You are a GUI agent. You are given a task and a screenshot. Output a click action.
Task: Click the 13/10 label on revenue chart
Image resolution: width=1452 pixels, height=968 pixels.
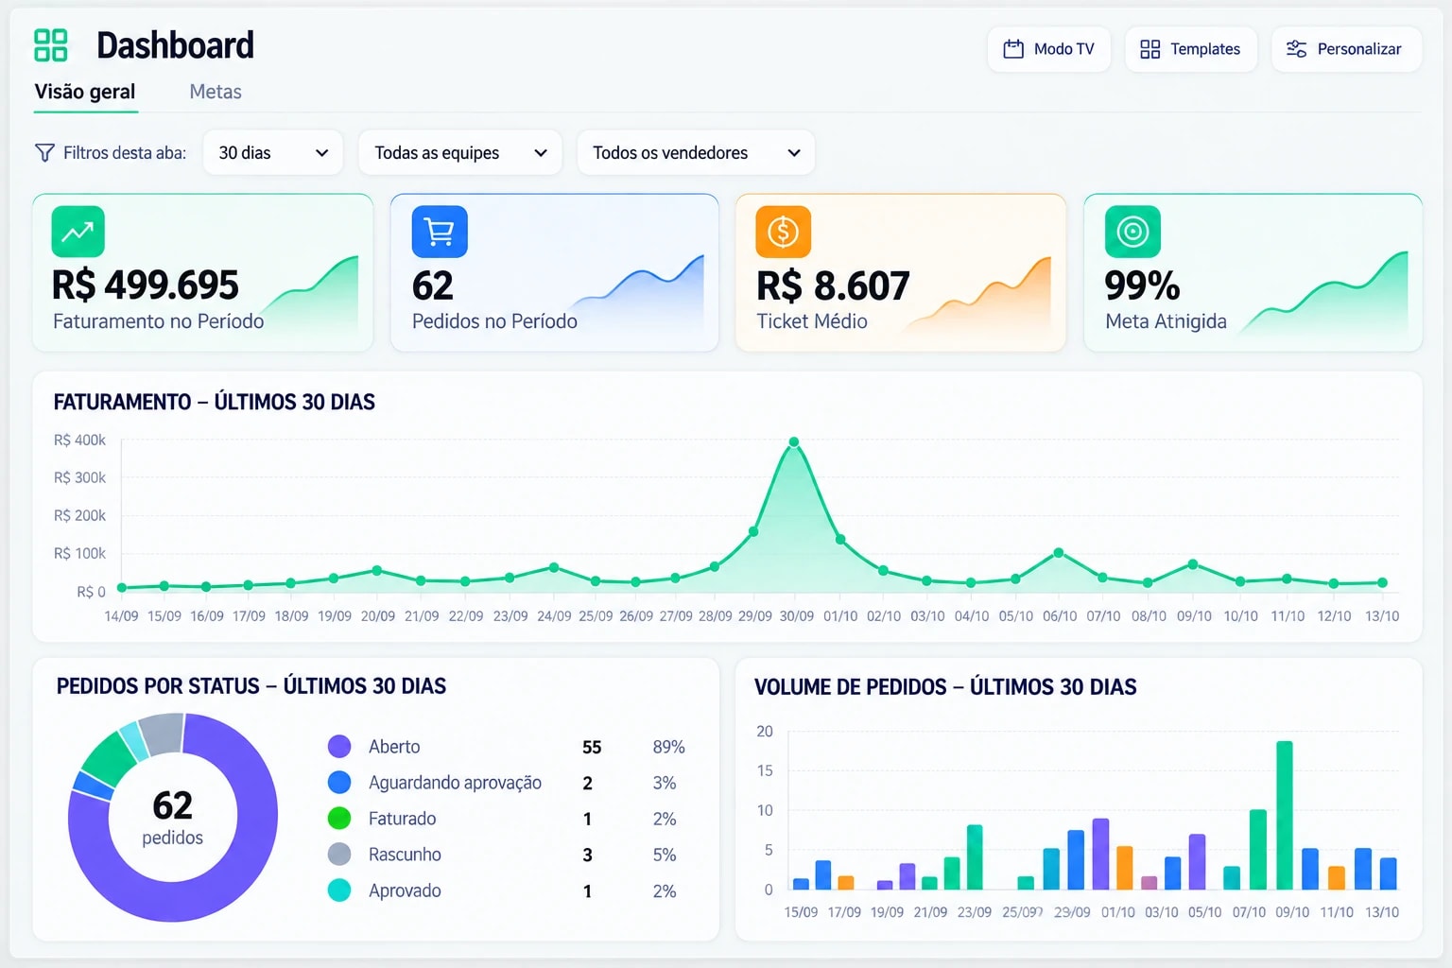point(1382,615)
